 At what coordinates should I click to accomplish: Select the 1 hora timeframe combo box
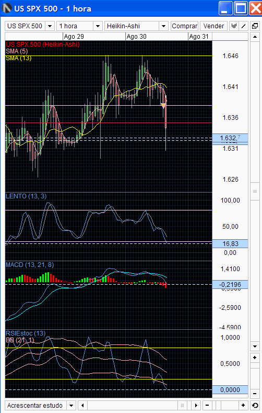(79, 26)
